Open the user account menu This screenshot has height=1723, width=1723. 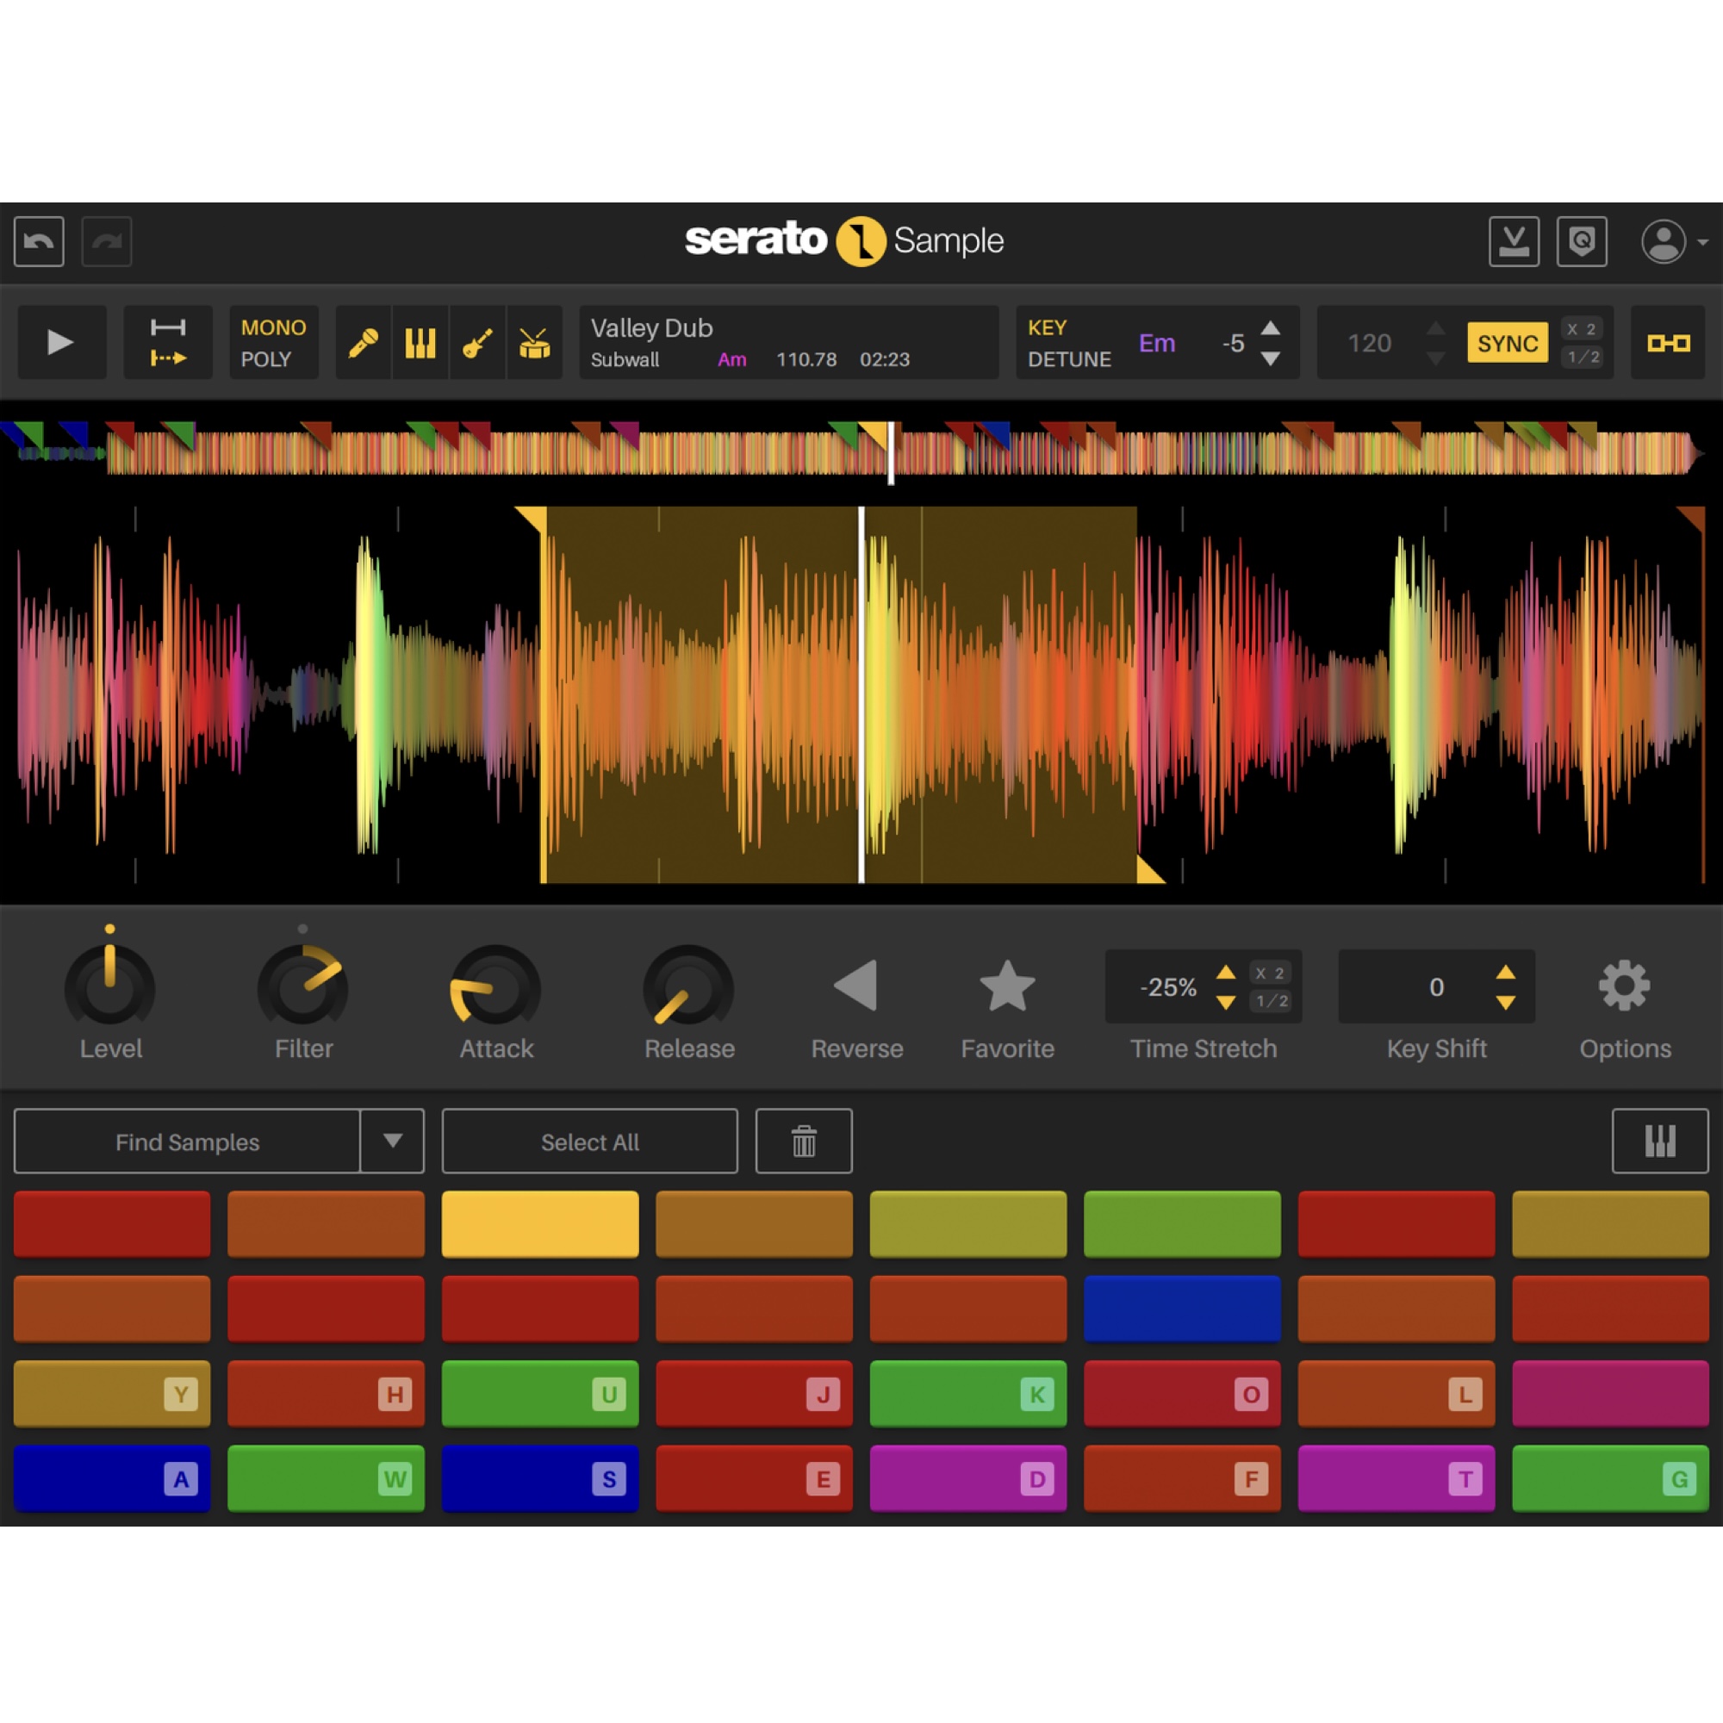tap(1674, 242)
